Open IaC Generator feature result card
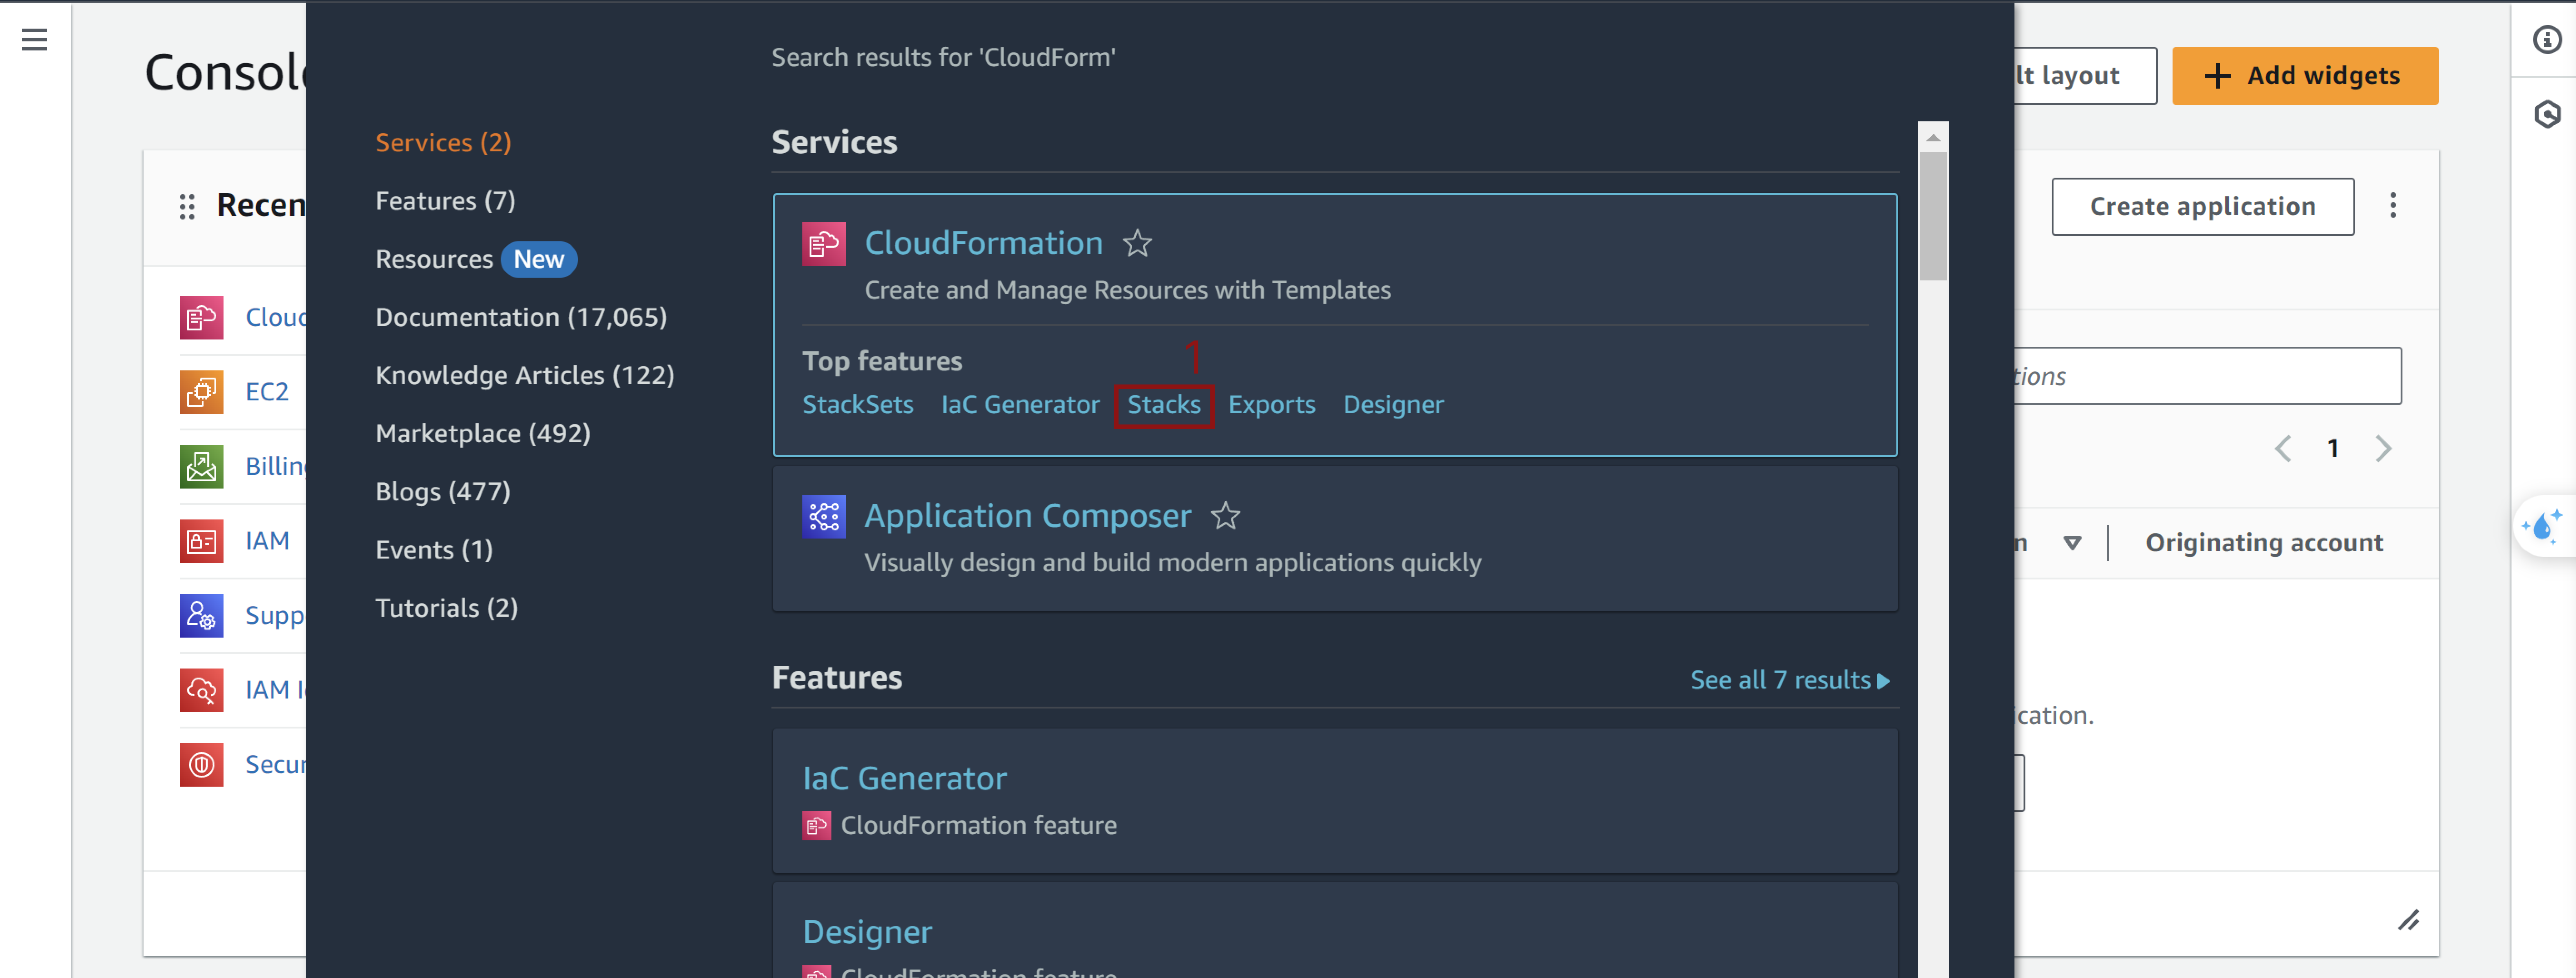The width and height of the screenshot is (2576, 978). click(1334, 801)
